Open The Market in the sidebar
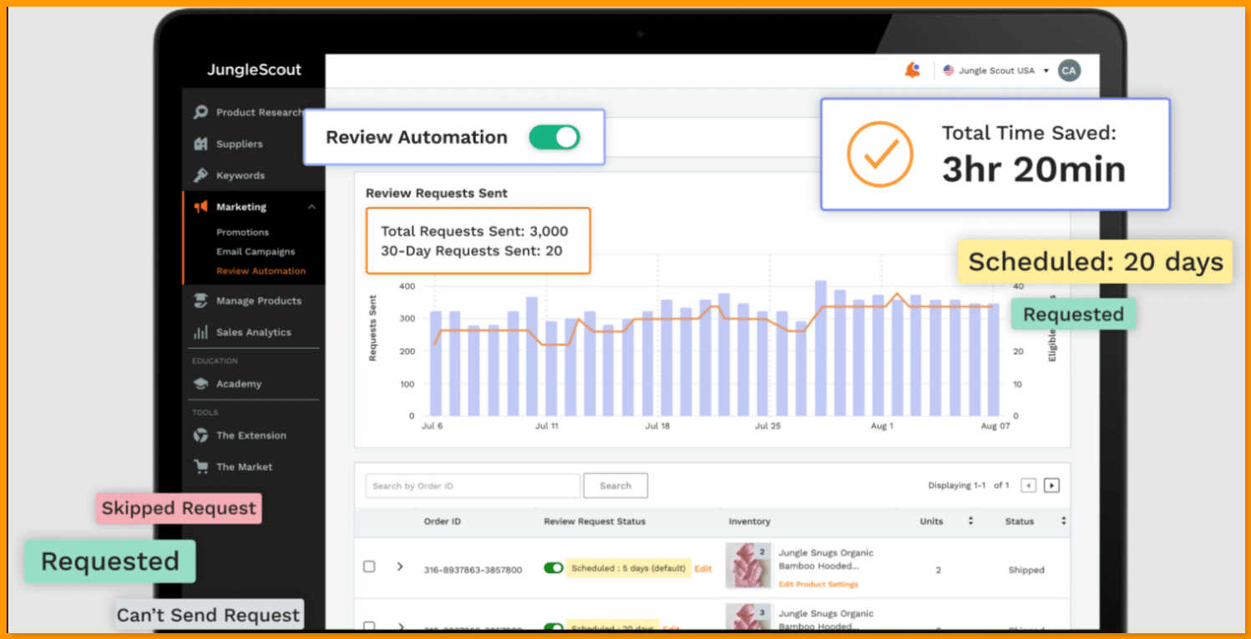The height and width of the screenshot is (639, 1251). pos(244,467)
